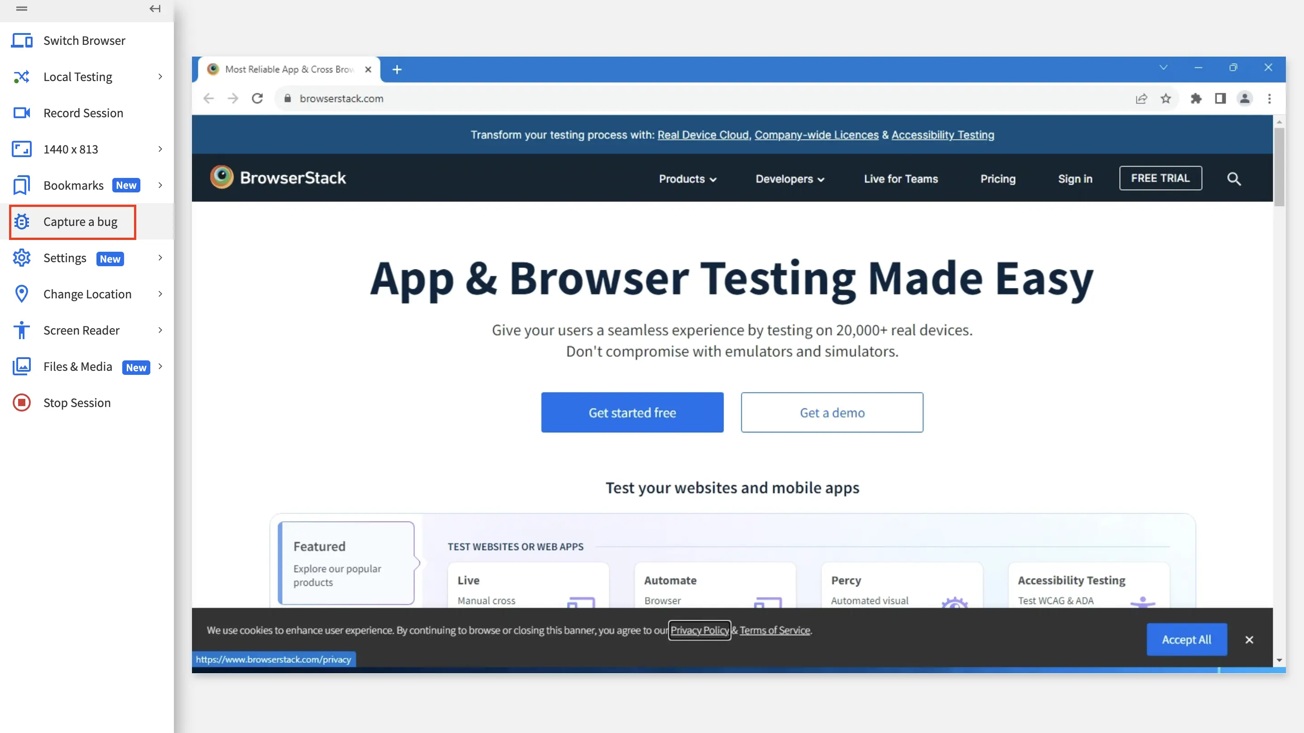
Task: Click the Switch Browser icon
Action: pos(22,40)
